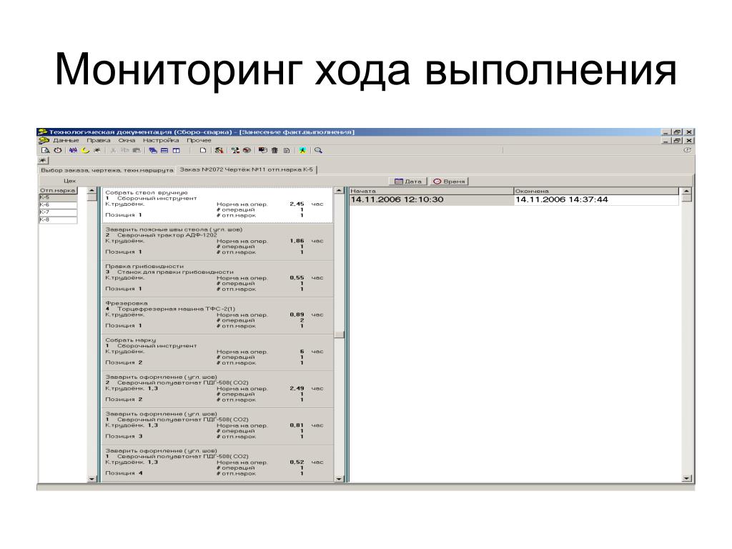This screenshot has height=549, width=732.
Task: Click the Время button
Action: [449, 181]
